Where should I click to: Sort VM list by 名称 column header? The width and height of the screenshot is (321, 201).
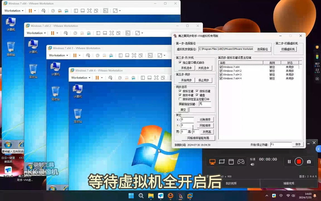[x=241, y=63]
